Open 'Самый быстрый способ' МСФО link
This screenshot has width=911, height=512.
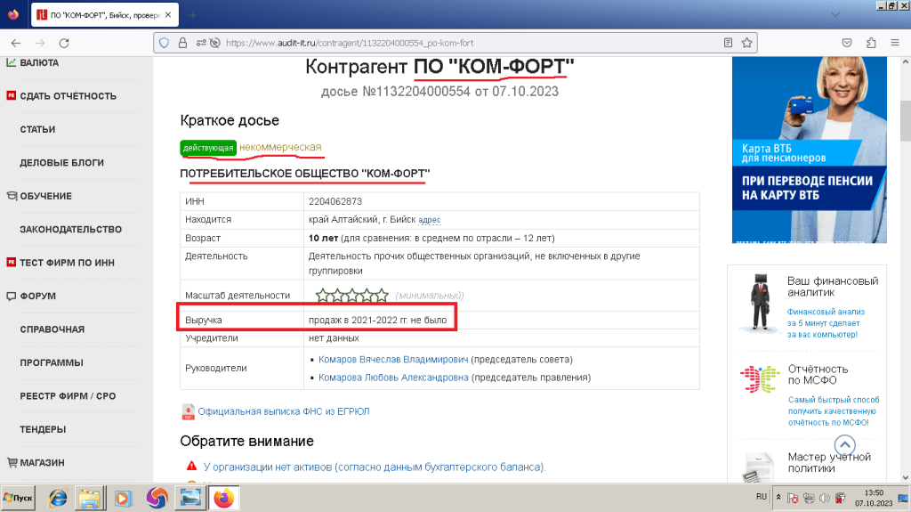833,410
